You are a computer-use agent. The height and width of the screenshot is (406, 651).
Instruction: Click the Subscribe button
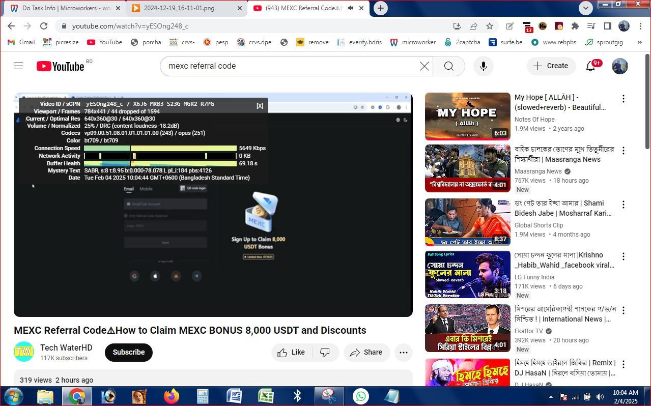[x=129, y=352]
